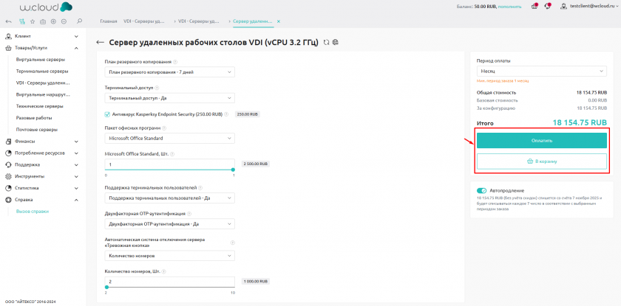Click the Оплатить button
621x306 pixels.
(x=541, y=140)
